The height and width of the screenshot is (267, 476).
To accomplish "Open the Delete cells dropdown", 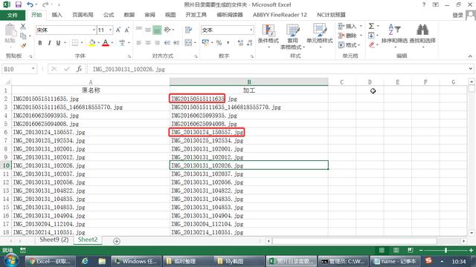I will tap(361, 36).
